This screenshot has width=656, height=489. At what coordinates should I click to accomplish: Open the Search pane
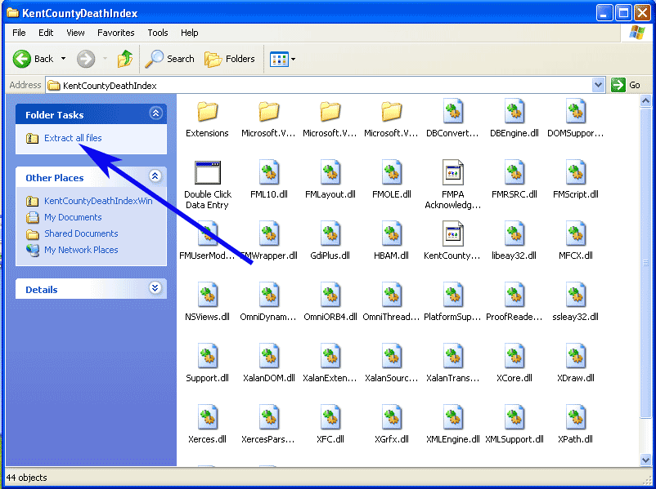pos(169,59)
